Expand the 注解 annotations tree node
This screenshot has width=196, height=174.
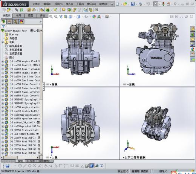[3, 42]
